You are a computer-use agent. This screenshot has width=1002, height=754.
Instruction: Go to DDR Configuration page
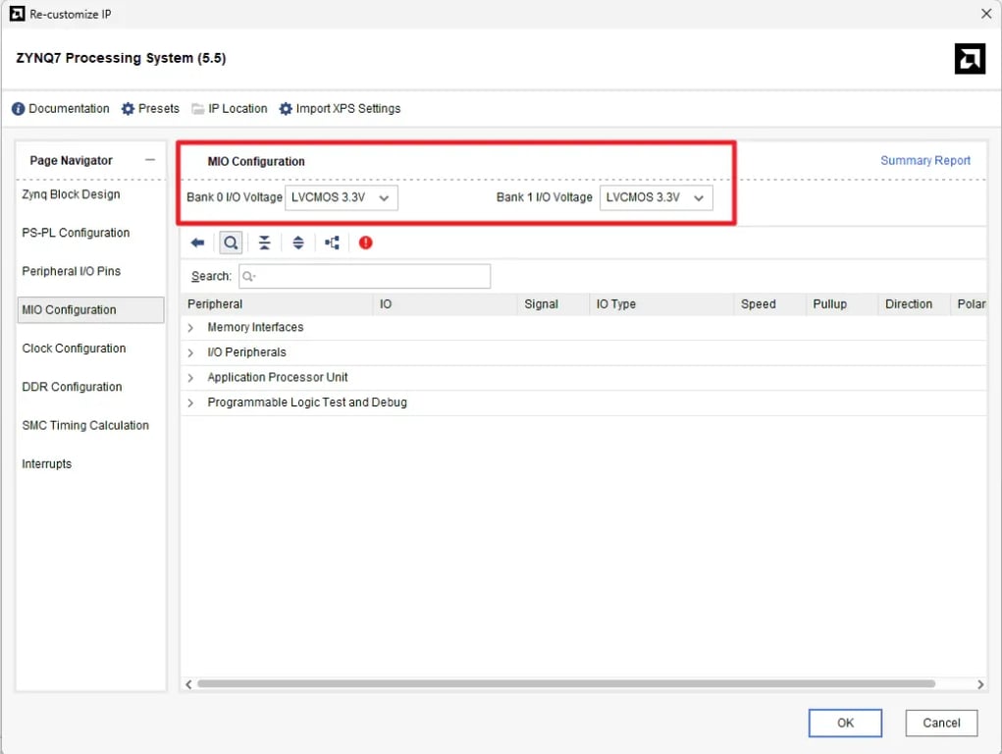tap(72, 387)
